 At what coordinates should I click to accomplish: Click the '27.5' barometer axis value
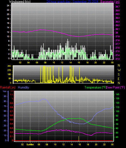click(117, 51)
